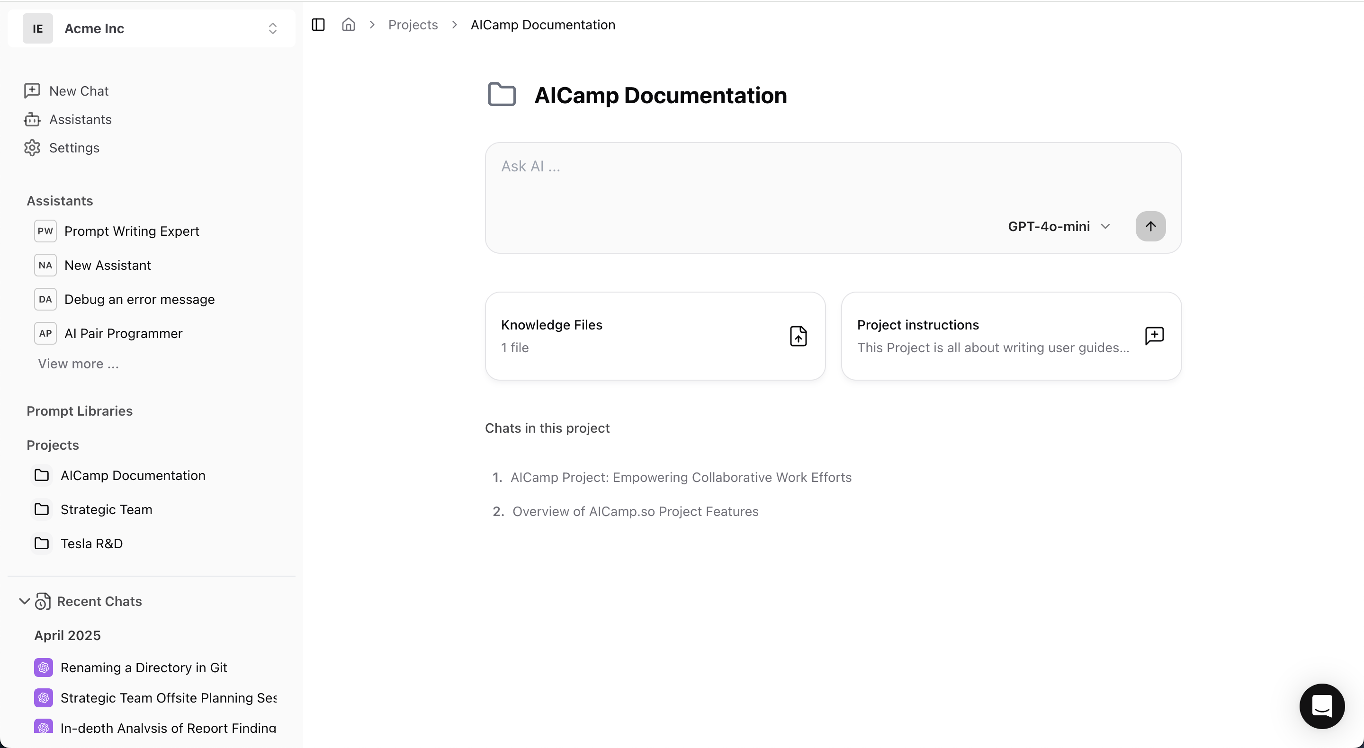1364x748 pixels.
Task: Click the Chats in this project heading
Action: [547, 427]
